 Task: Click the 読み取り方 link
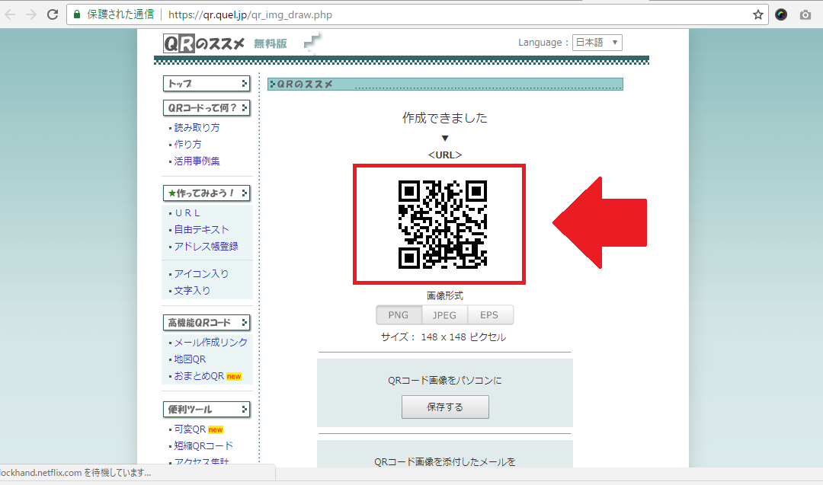[x=197, y=128]
